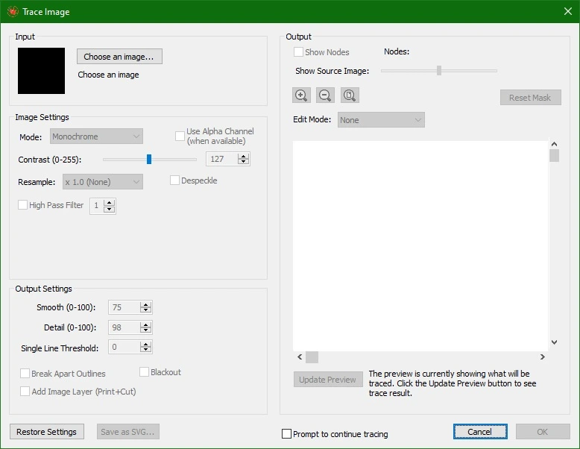Increase Single Line Threshold value
This screenshot has width=580, height=449.
[x=145, y=345]
